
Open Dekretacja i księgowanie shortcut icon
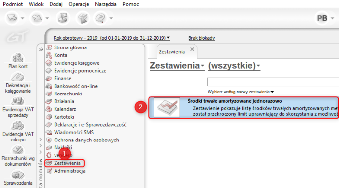[x=18, y=77]
